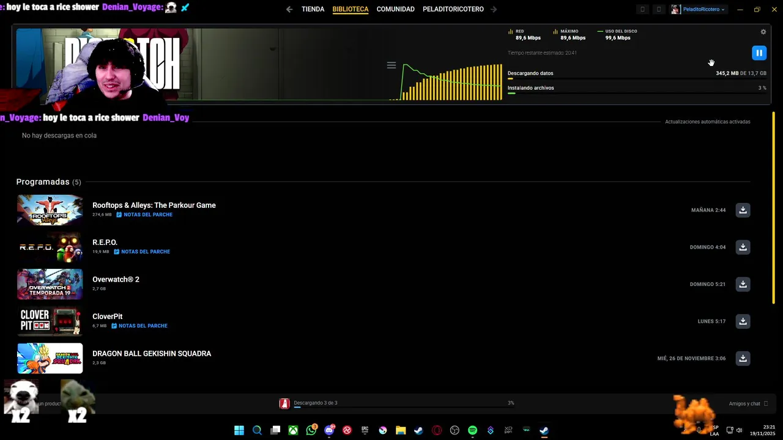Select the CloverPit title text

(107, 317)
